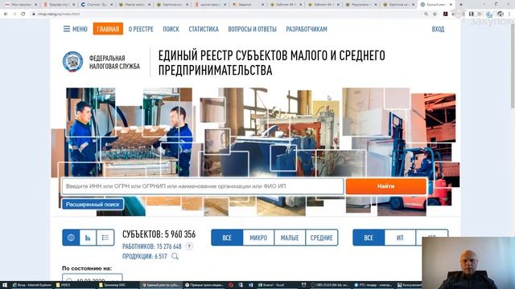
Task: Click the Federal Tax Service emblem logo
Action: click(72, 62)
